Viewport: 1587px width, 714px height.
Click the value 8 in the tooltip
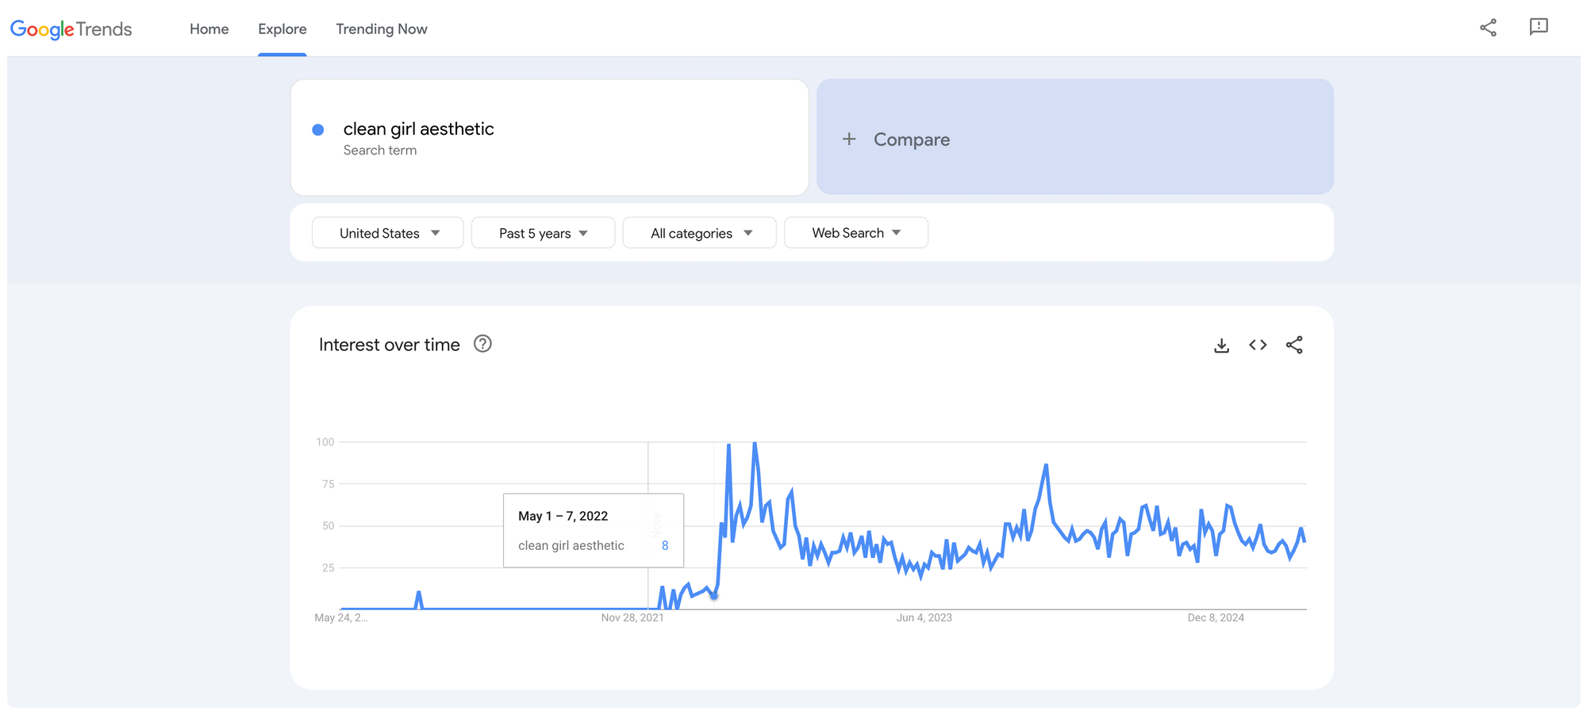click(x=665, y=545)
